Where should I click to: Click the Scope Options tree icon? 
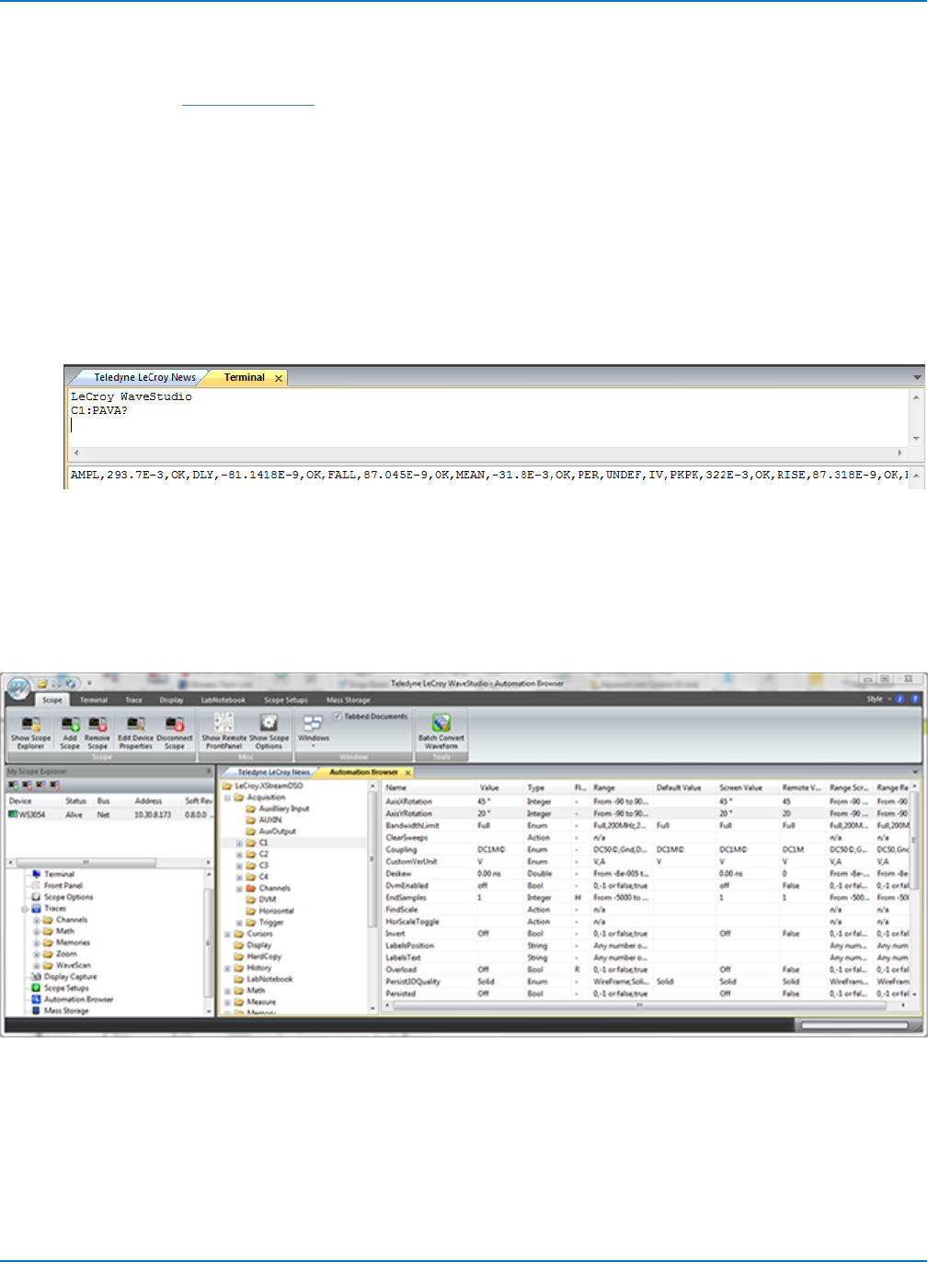(x=36, y=897)
